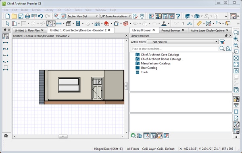Undo the last action
The image size is (242, 153).
[41, 16]
